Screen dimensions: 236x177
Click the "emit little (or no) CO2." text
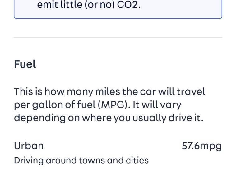coord(89,5)
